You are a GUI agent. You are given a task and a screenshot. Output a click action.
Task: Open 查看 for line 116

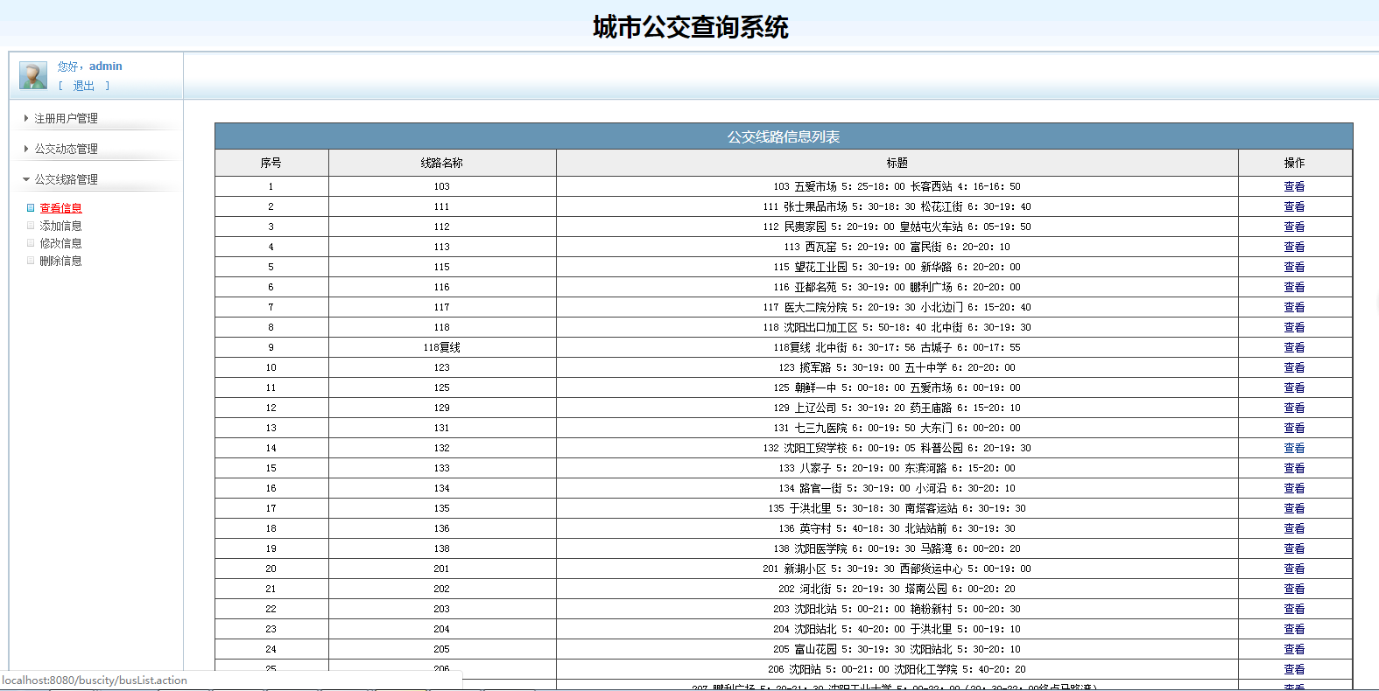pos(1294,287)
